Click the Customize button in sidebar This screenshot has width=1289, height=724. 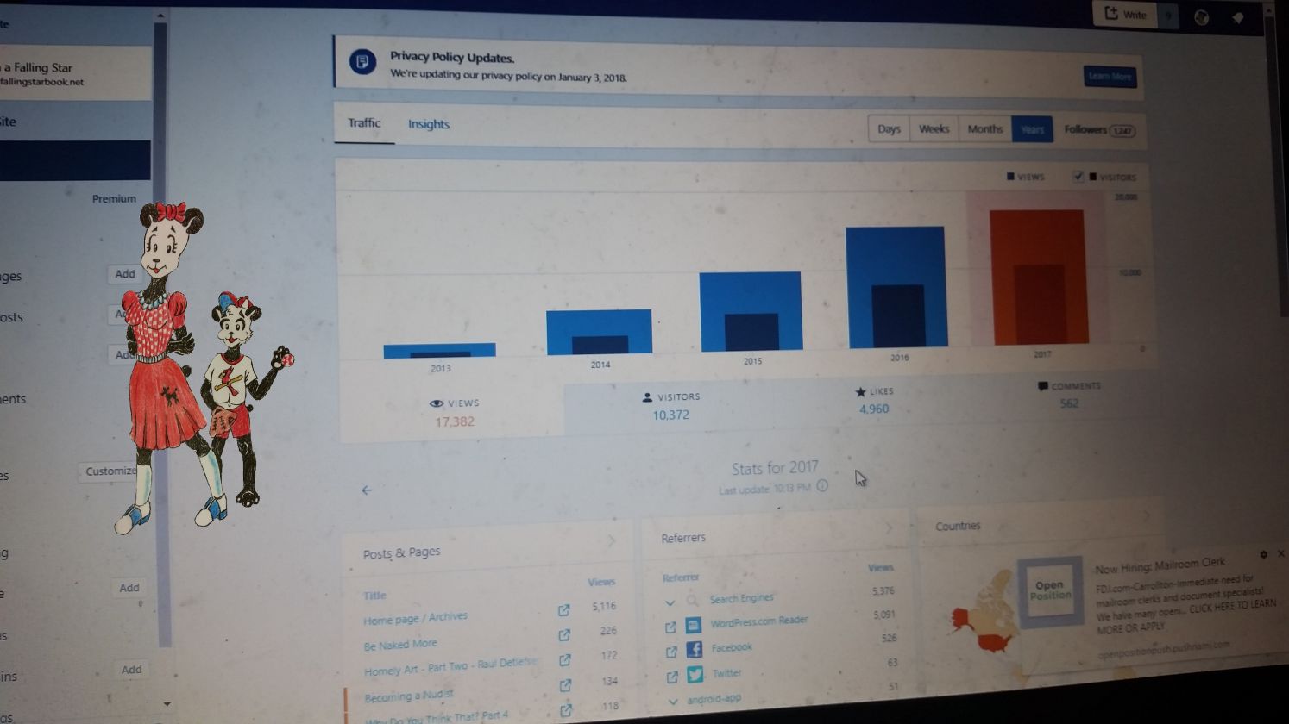pyautogui.click(x=110, y=471)
